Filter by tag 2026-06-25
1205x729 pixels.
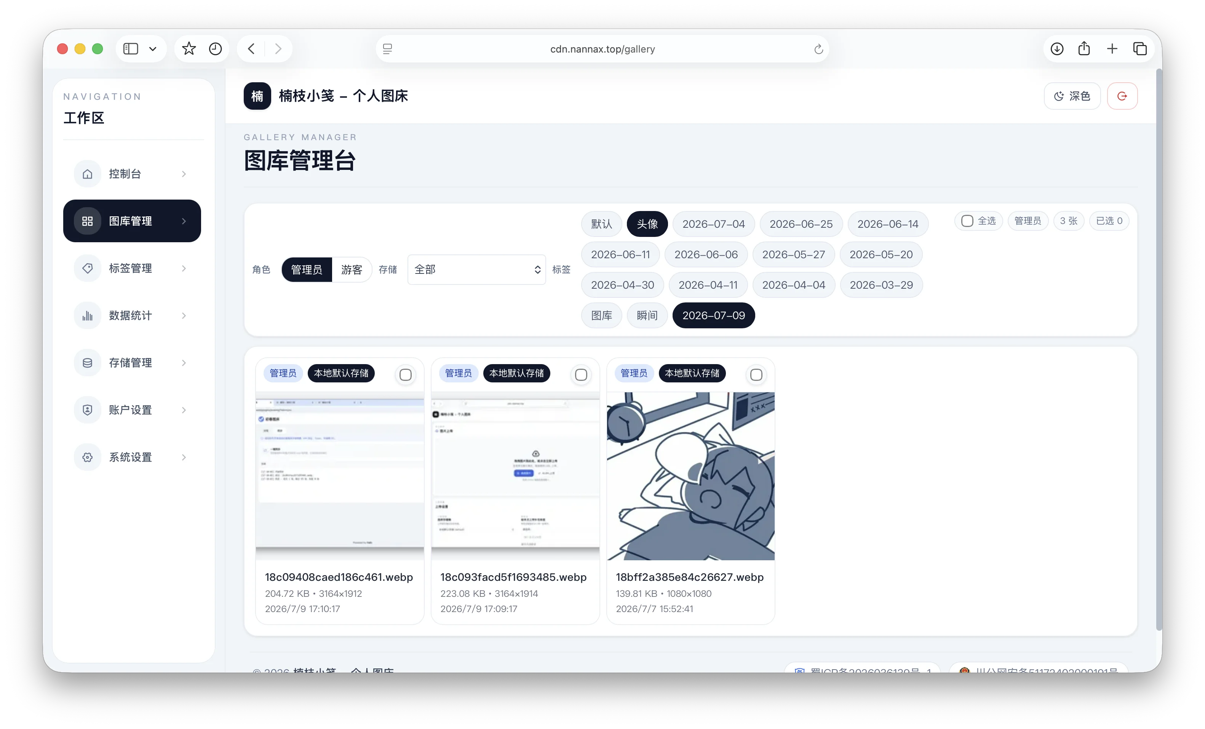point(801,224)
